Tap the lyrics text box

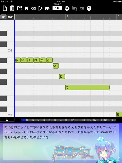[61, 142]
